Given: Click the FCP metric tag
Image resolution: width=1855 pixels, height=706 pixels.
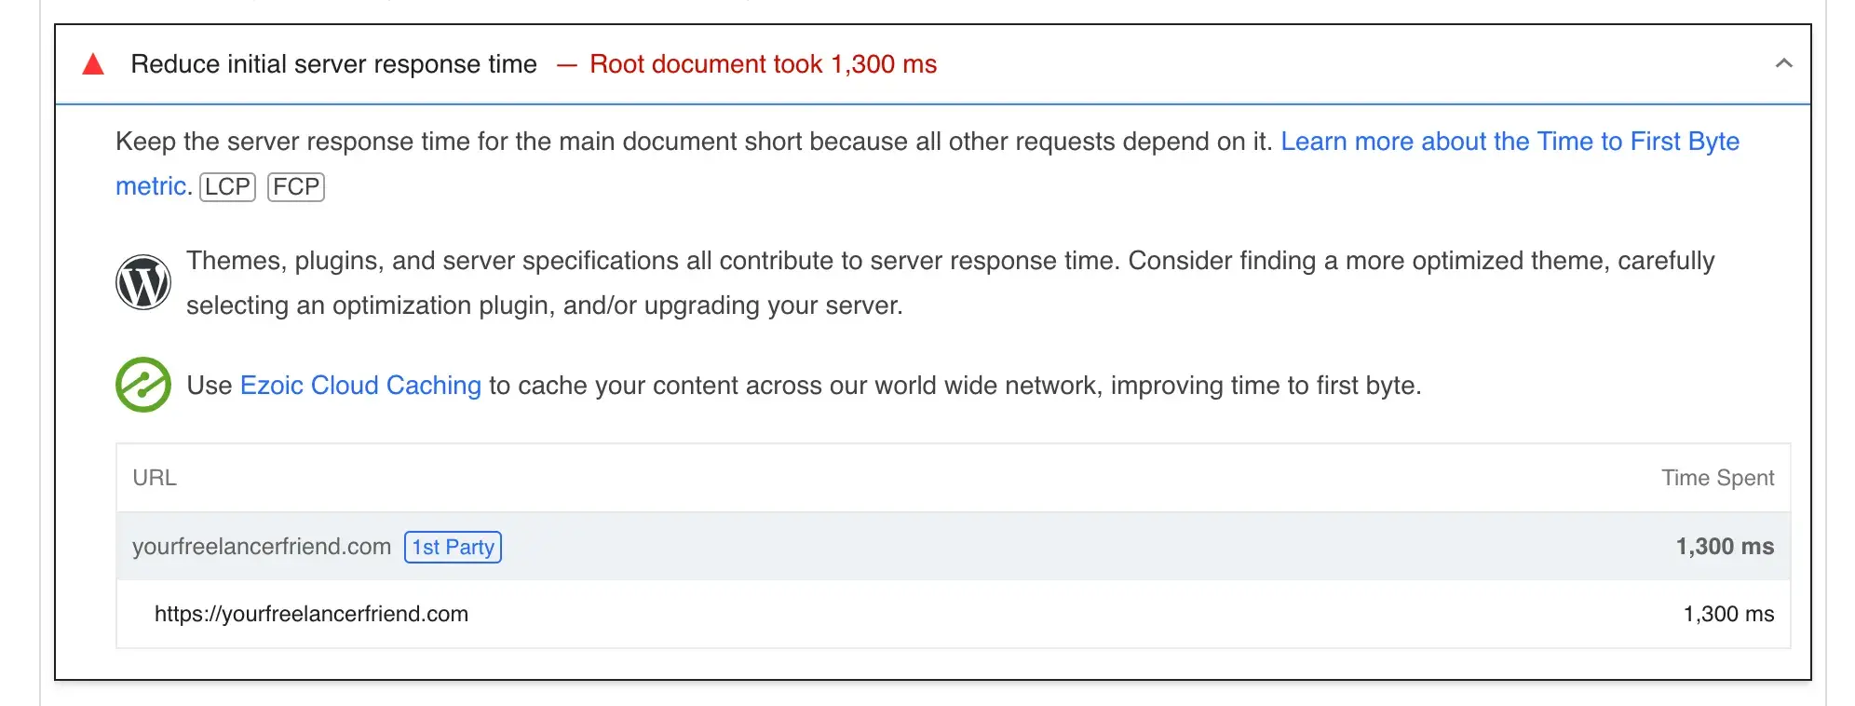Looking at the screenshot, I should coord(296,187).
